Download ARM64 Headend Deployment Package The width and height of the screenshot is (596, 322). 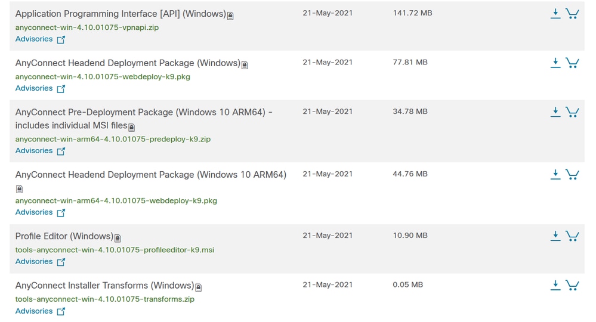pyautogui.click(x=555, y=174)
